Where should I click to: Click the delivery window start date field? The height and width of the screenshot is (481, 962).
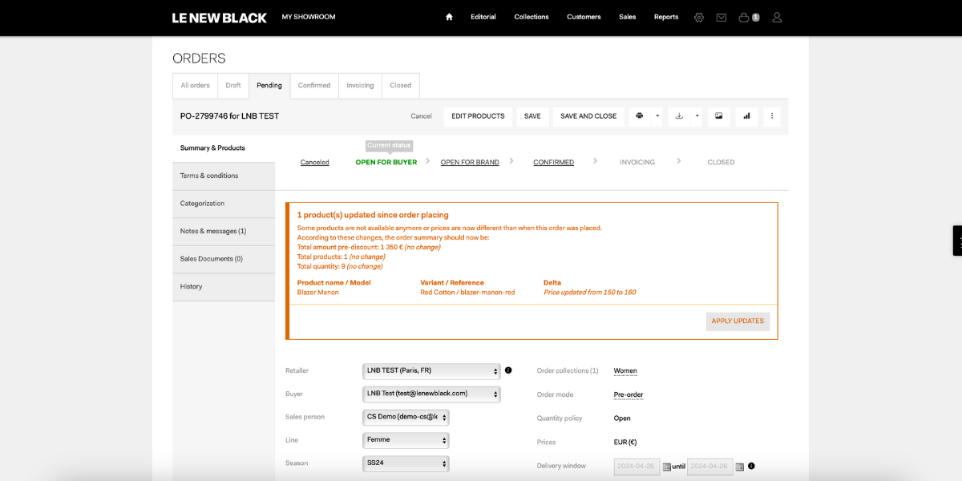click(x=637, y=467)
